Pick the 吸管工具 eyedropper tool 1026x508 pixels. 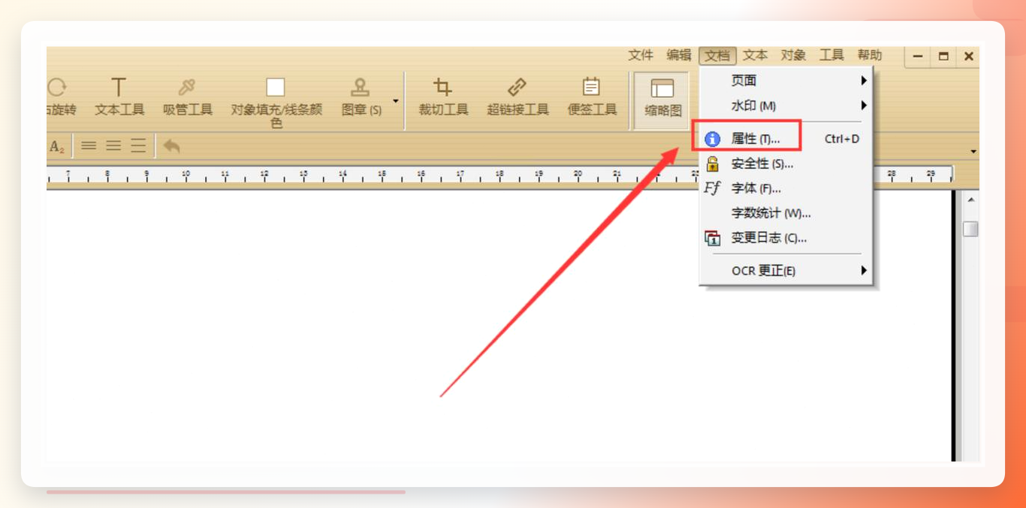188,98
